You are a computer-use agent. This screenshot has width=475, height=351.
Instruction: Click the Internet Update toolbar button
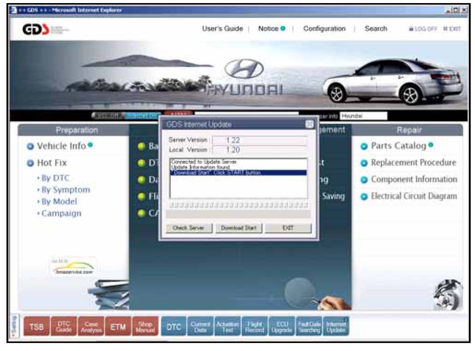pos(336,327)
